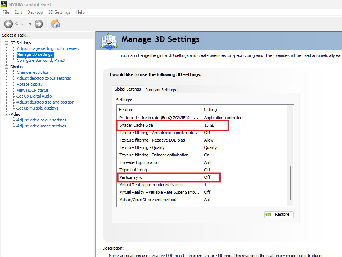342x257 pixels.
Task: Click the Forward arrow icon
Action: coord(39,24)
